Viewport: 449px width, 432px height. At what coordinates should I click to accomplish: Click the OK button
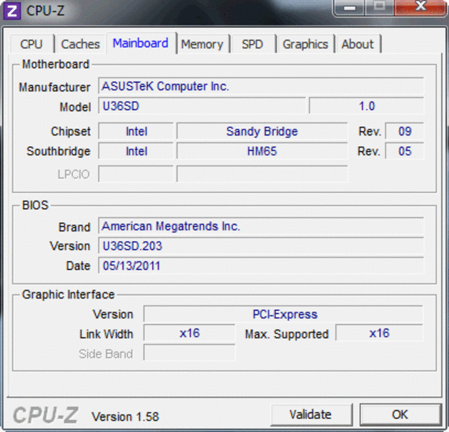pos(400,414)
